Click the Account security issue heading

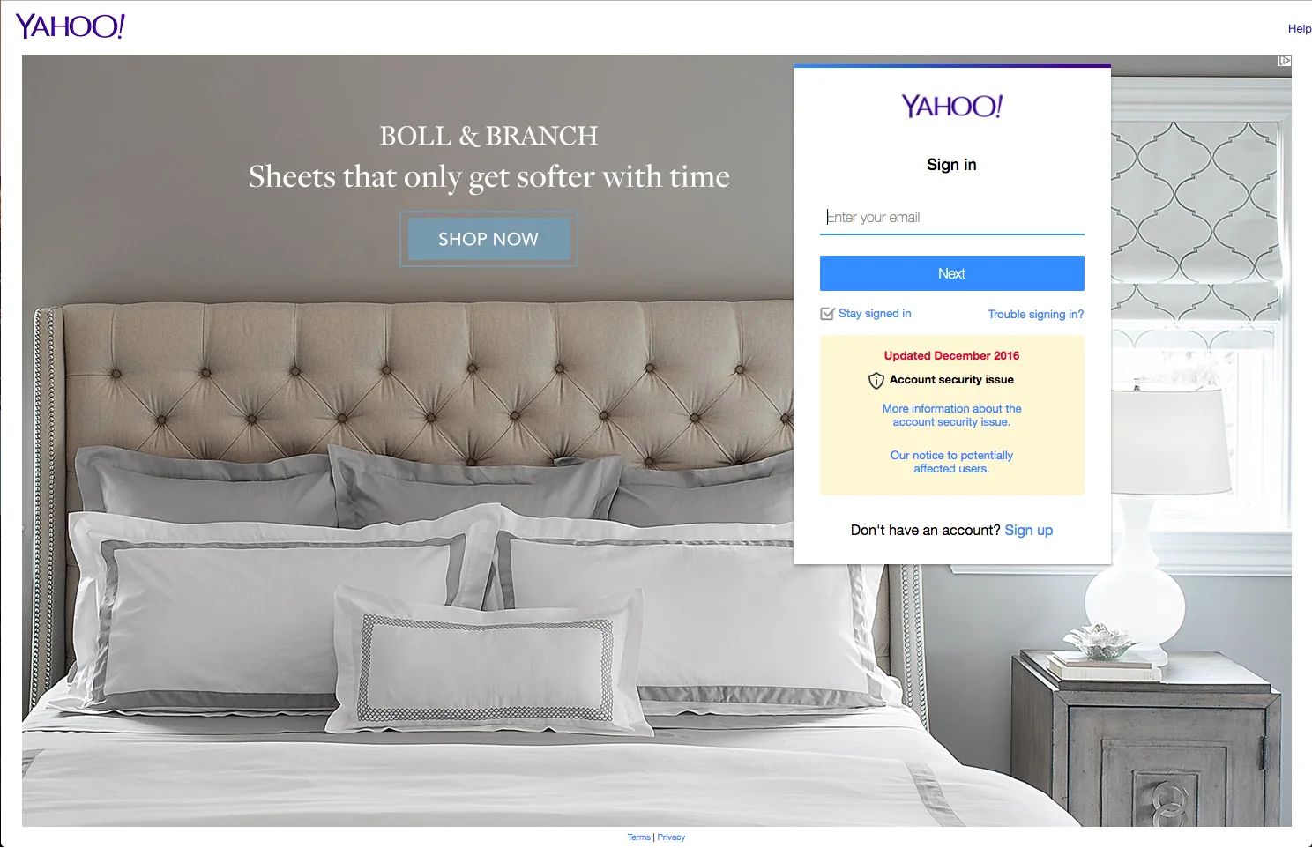[x=951, y=380]
